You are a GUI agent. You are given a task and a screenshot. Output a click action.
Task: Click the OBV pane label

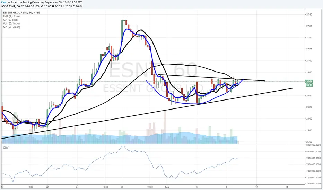(6, 148)
